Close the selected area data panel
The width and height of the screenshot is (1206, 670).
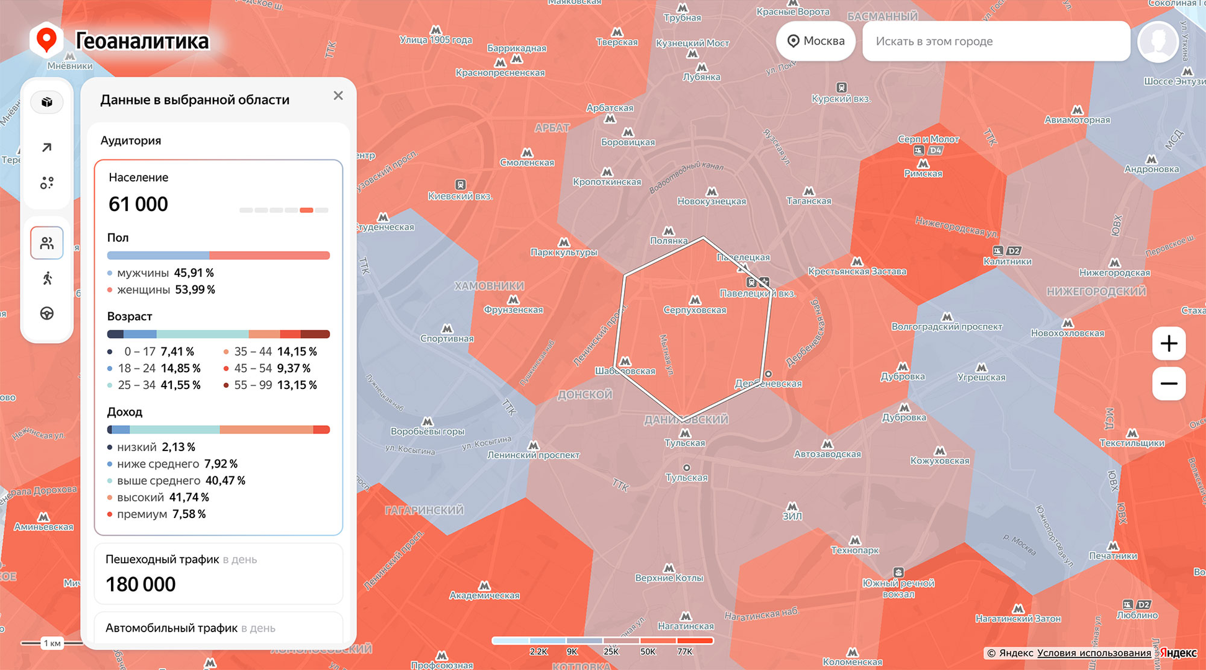point(338,96)
